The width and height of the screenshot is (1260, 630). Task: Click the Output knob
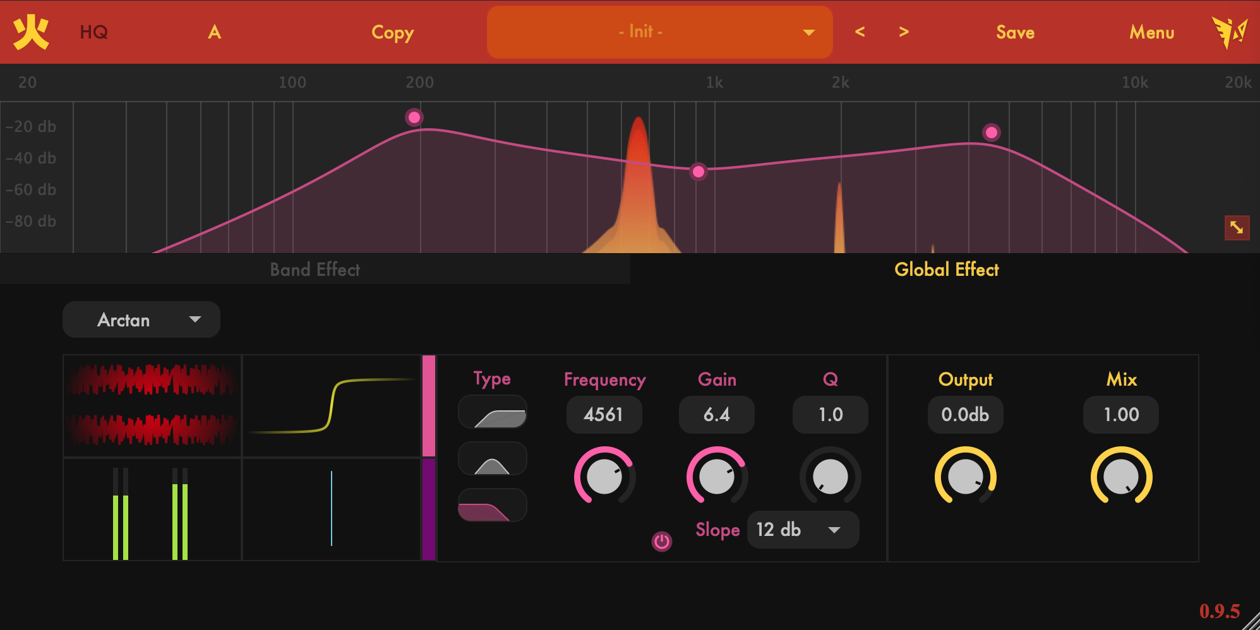pos(966,477)
